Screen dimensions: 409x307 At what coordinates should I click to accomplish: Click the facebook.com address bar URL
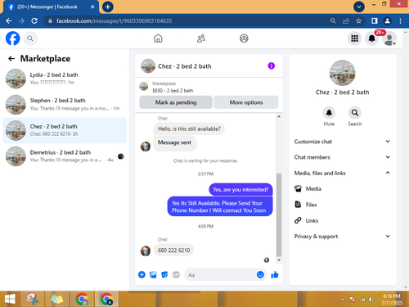click(115, 20)
